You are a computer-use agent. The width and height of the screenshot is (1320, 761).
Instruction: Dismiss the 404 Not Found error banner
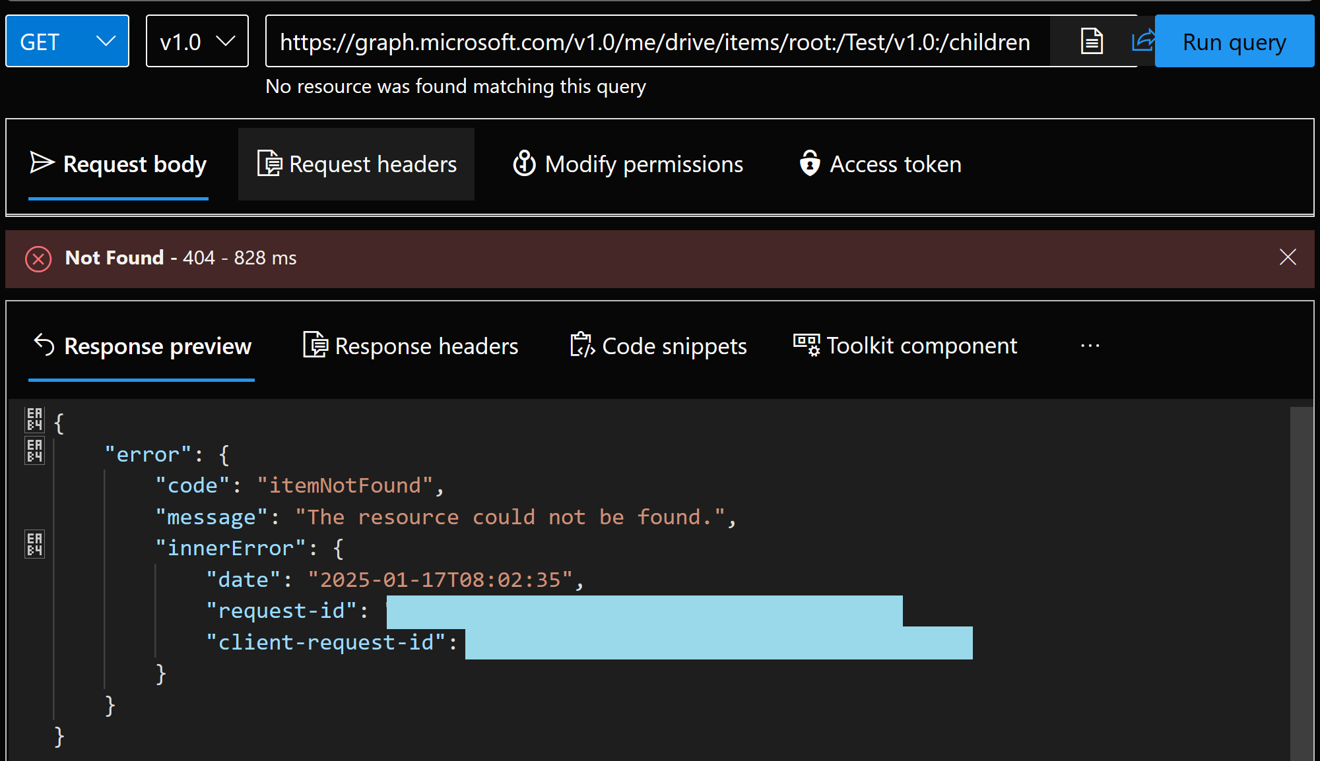[x=1288, y=257]
